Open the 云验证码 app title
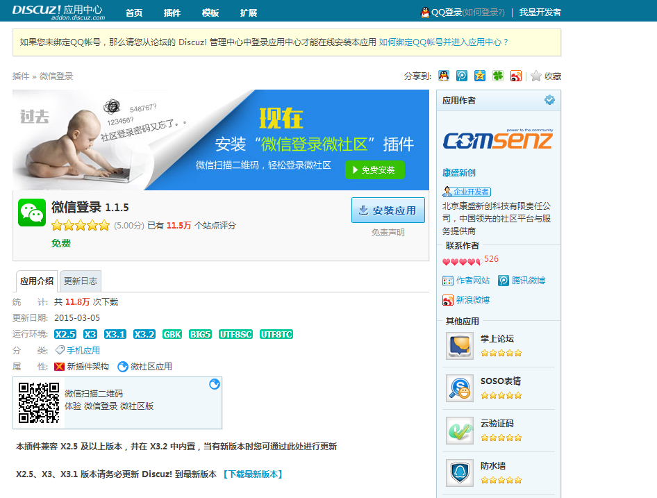The width and height of the screenshot is (657, 498). click(497, 424)
